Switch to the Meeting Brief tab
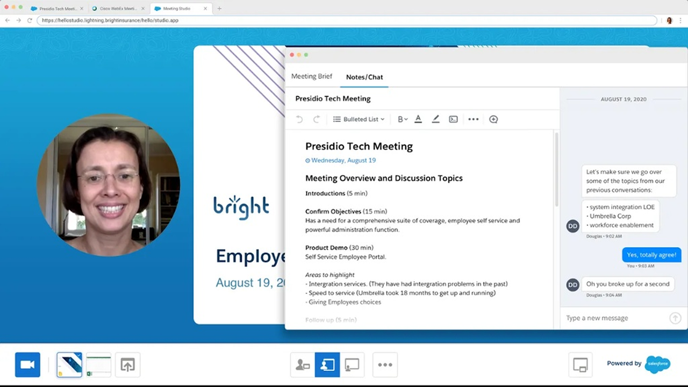Image resolution: width=688 pixels, height=387 pixels. (312, 76)
